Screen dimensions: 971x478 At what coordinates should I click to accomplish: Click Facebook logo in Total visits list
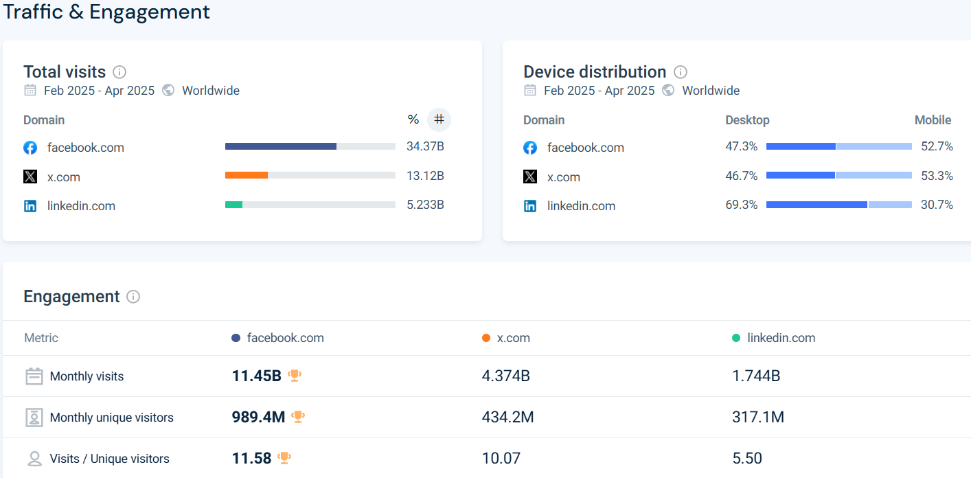coord(30,148)
